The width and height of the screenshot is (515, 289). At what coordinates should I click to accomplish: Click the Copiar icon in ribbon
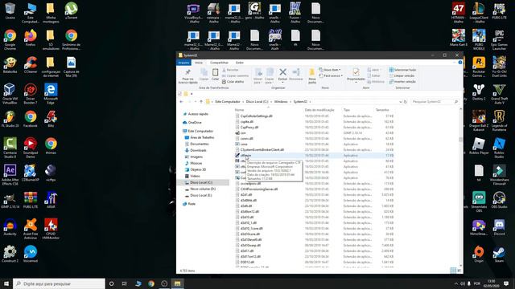click(204, 72)
